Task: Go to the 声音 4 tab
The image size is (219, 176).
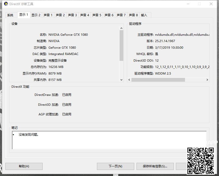Action: 85,15
